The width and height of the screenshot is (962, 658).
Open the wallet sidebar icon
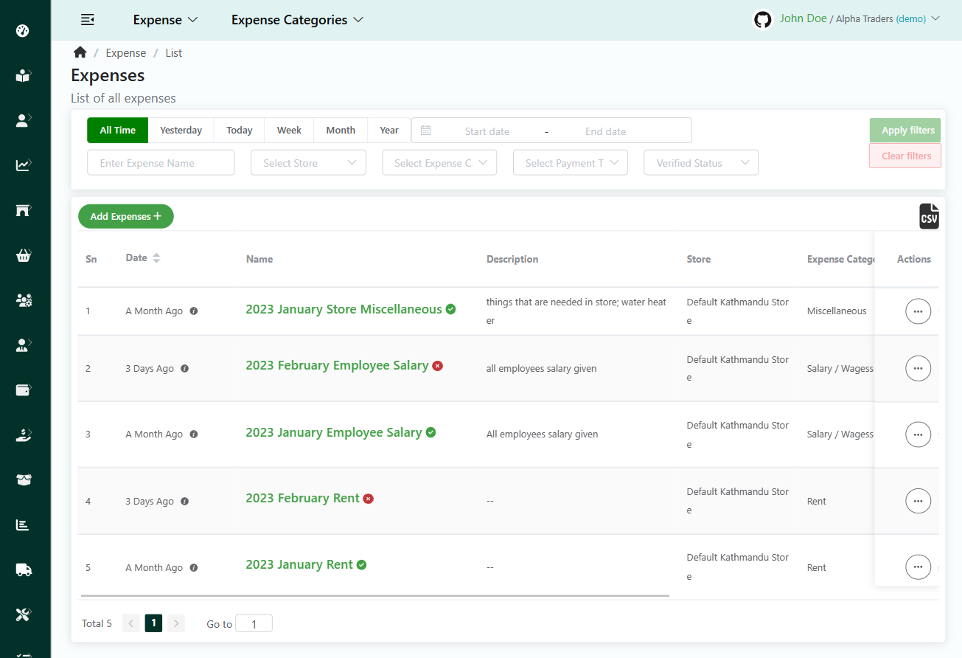tap(23, 389)
